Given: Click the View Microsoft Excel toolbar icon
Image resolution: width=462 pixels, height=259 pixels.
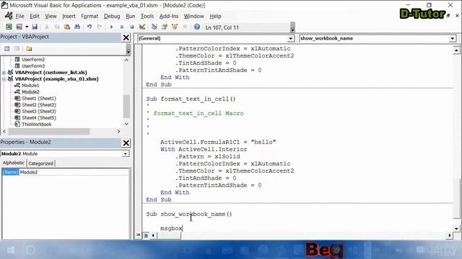Looking at the screenshot, I should point(9,27).
